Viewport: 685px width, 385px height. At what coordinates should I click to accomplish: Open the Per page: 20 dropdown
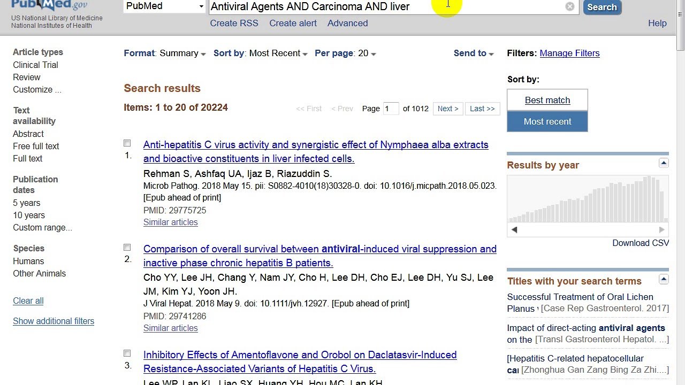pos(345,53)
